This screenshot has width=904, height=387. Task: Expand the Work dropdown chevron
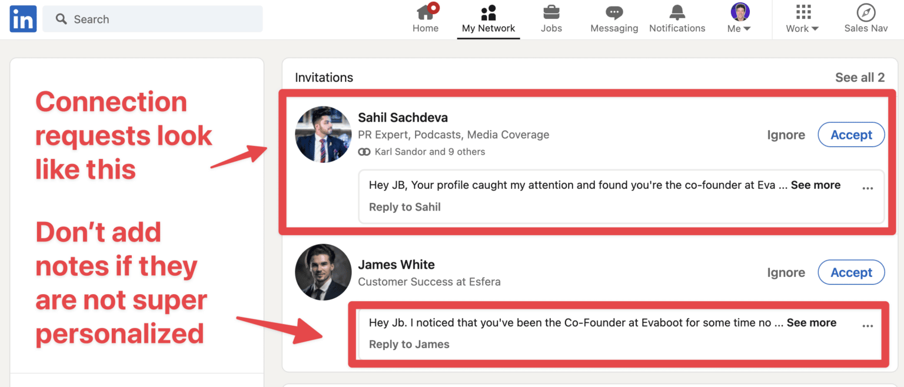[814, 28]
